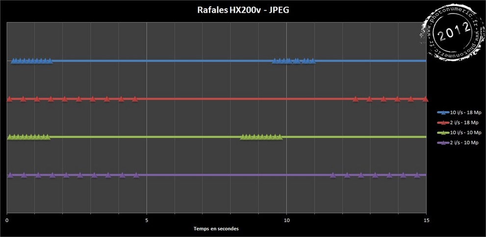Click the x-axis tick label 15
The height and width of the screenshot is (237, 486).
pos(427,220)
